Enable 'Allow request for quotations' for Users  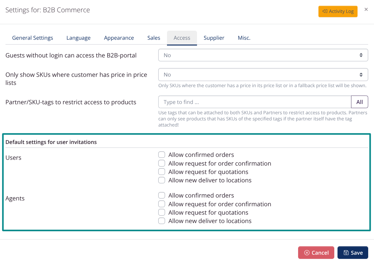[161, 171]
